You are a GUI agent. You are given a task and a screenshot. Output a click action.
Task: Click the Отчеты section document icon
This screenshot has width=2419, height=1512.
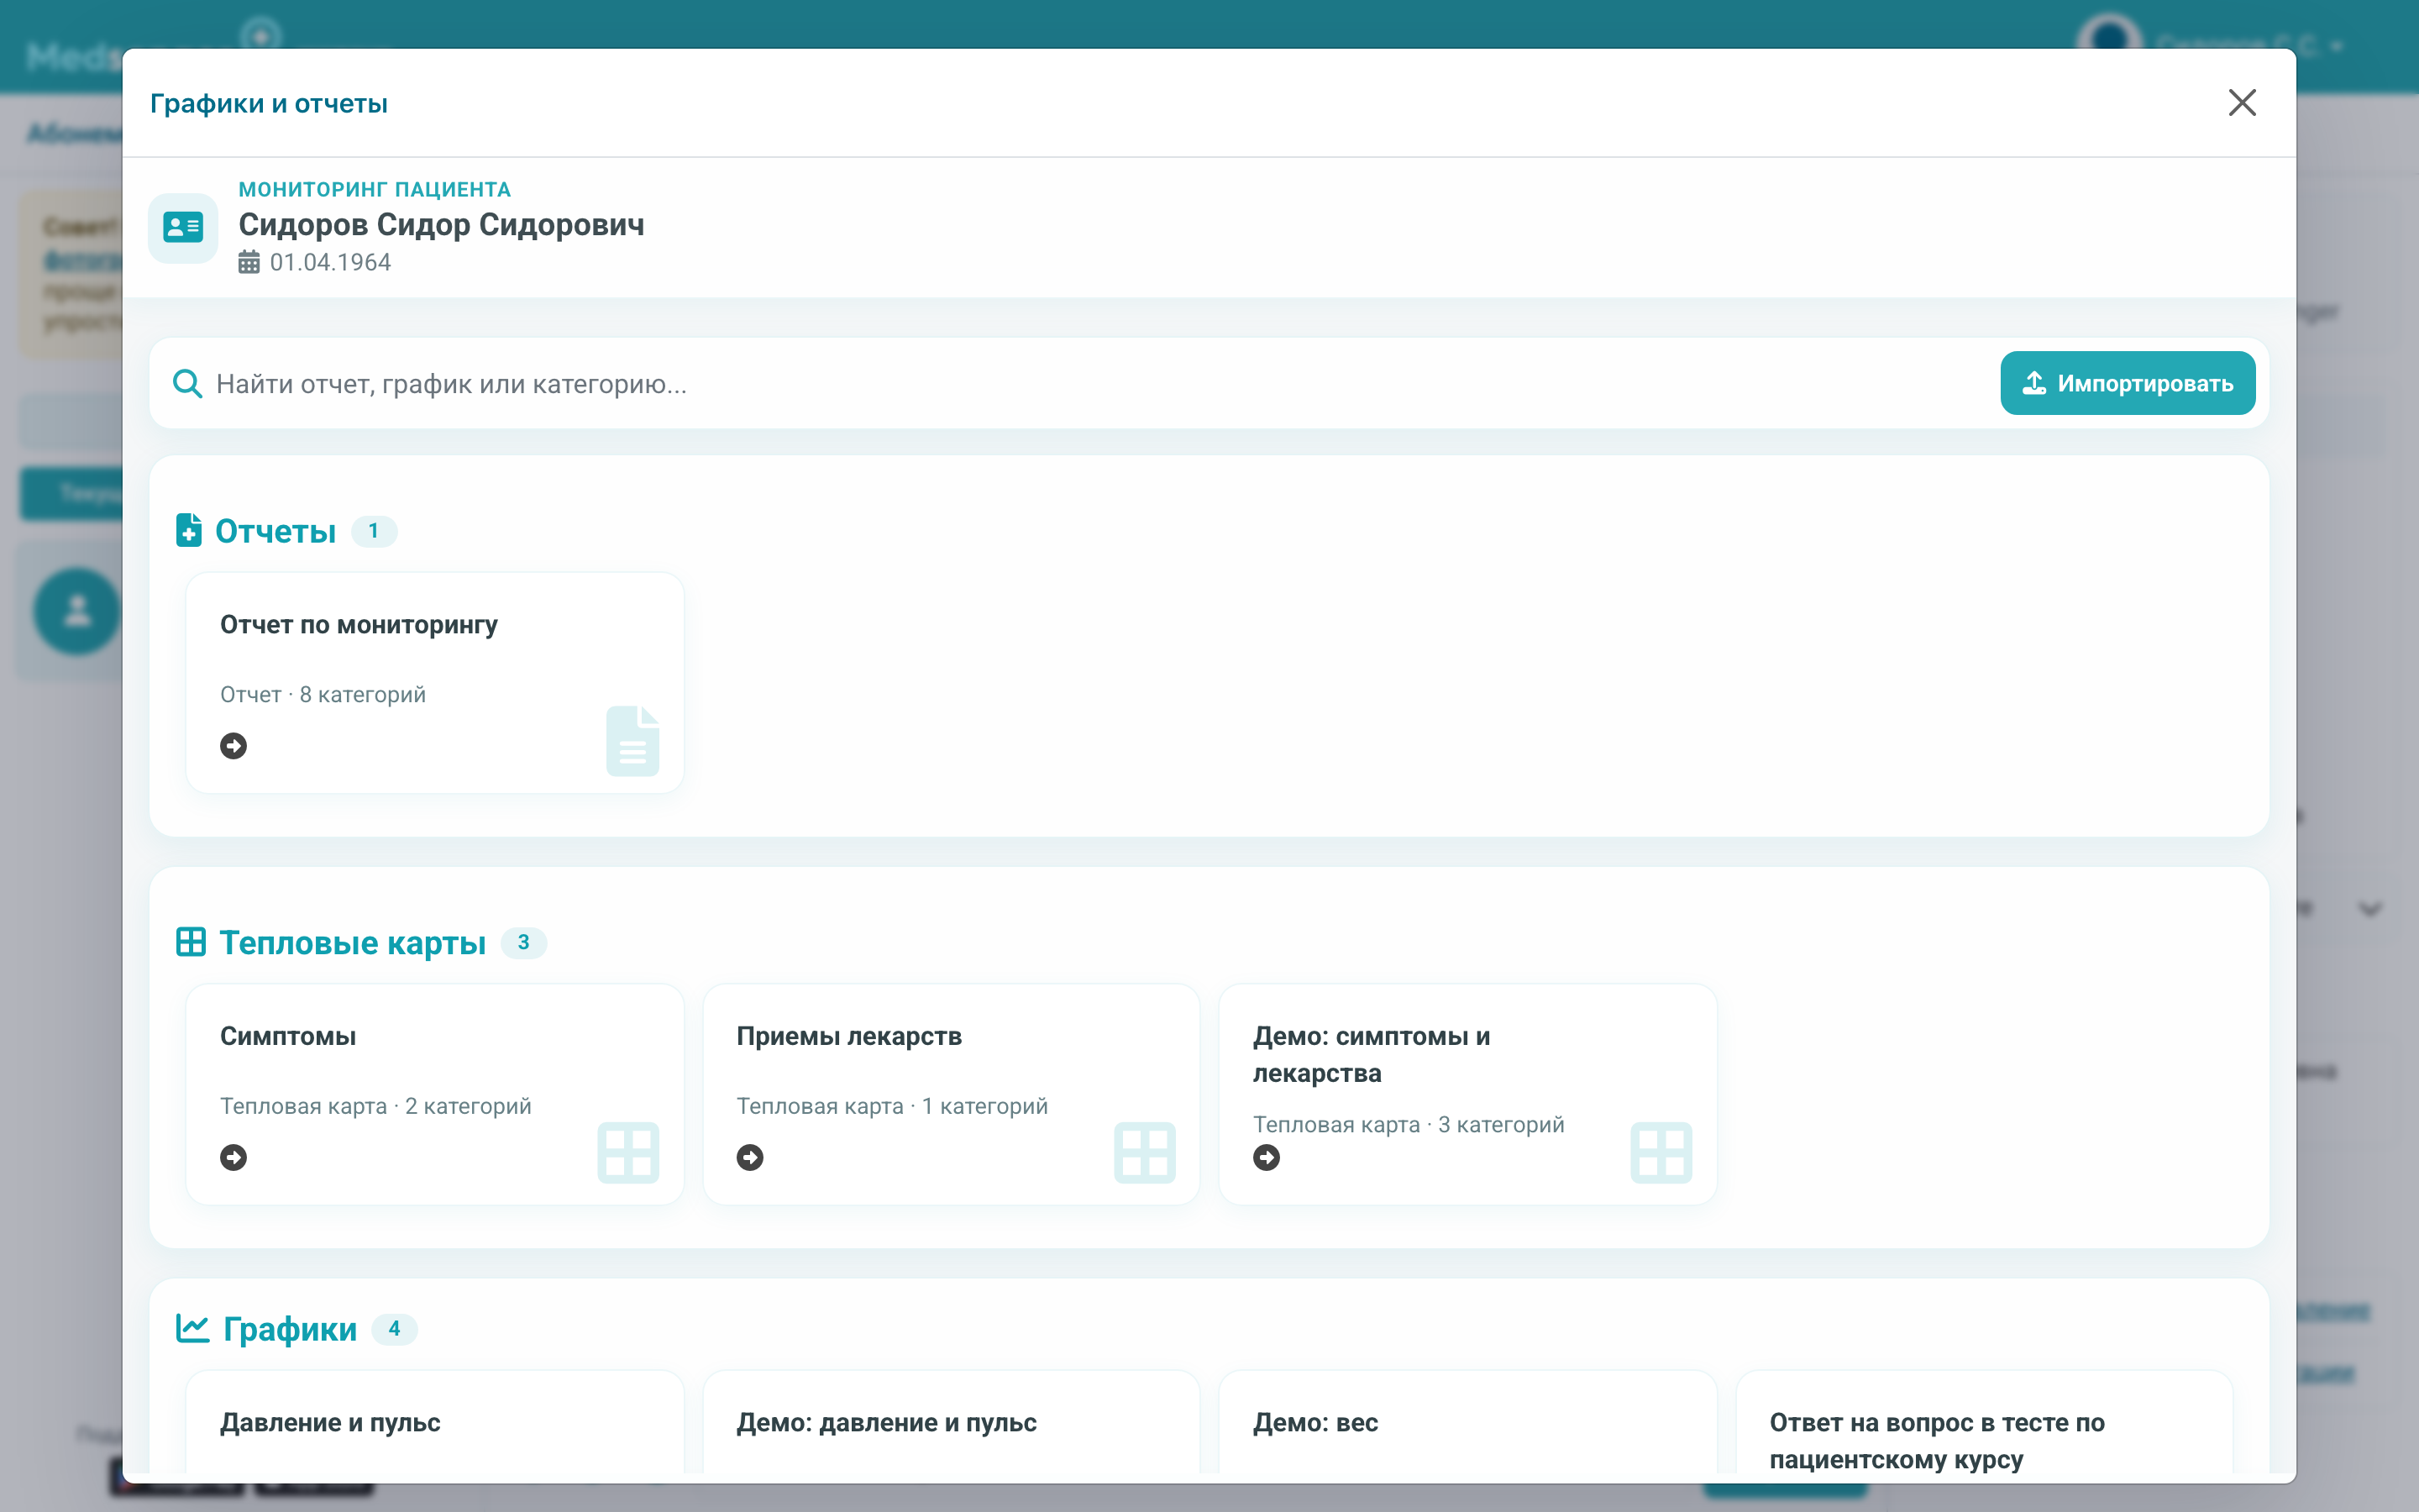(x=189, y=530)
